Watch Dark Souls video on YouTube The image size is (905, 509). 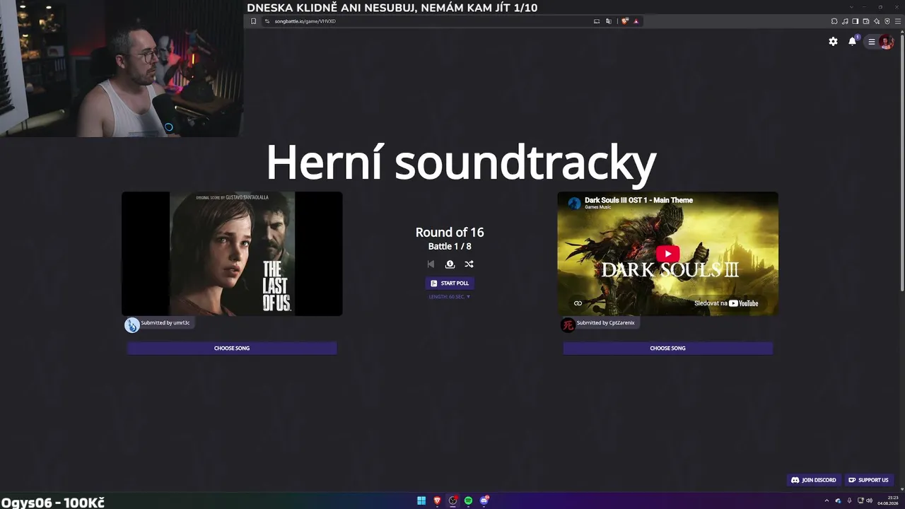726,303
